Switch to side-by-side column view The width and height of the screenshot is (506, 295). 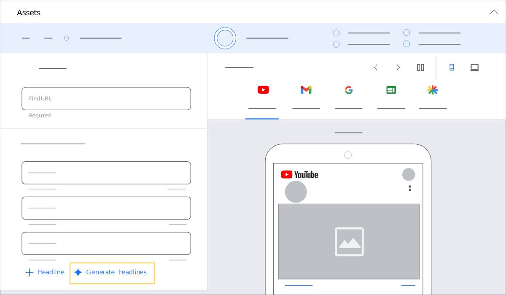pos(420,68)
